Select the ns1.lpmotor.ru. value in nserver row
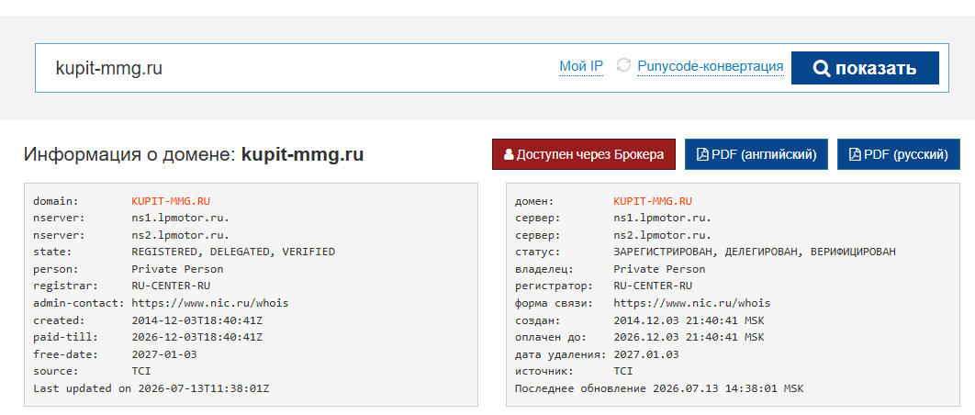Image resolution: width=975 pixels, height=415 pixels. 180,218
